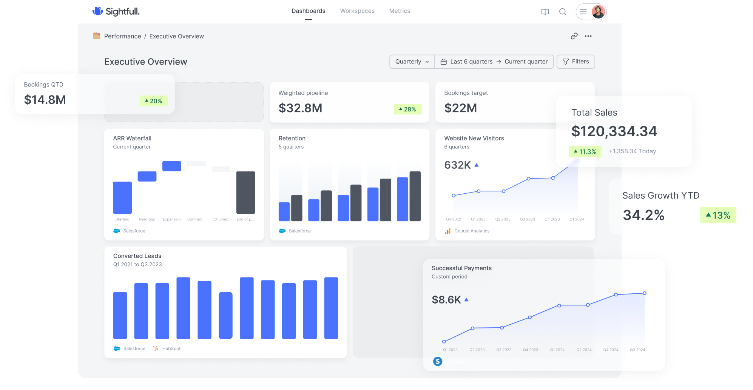Click the Successful Payments title
This screenshot has height=390, width=753.
[x=461, y=268]
